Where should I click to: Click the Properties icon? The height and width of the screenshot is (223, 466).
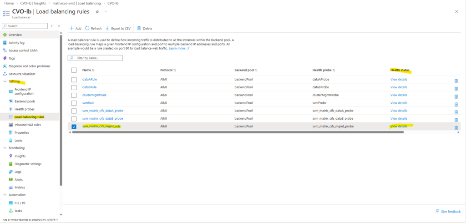point(11,132)
